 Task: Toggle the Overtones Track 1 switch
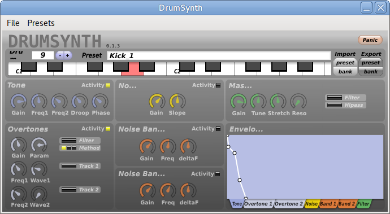(80, 166)
